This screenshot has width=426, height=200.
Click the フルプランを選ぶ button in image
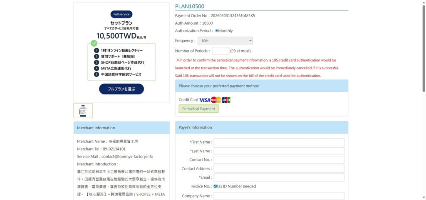(121, 89)
